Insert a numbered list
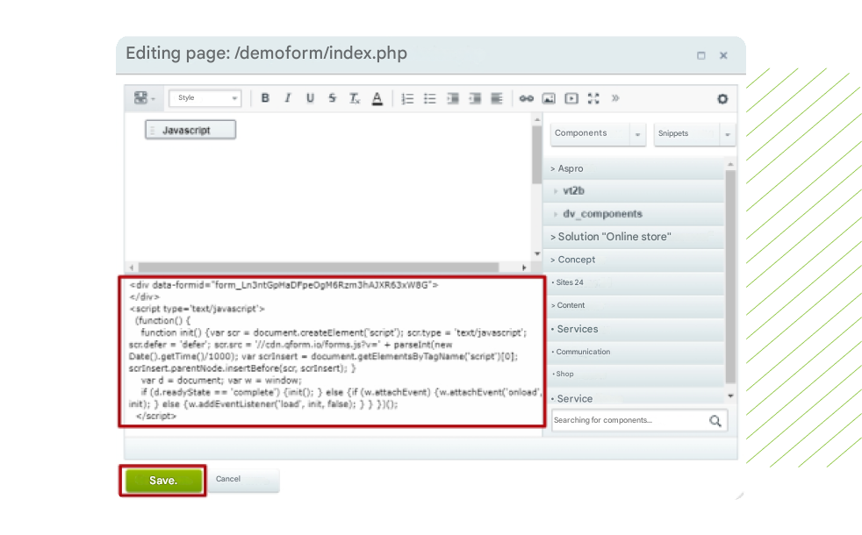The width and height of the screenshot is (862, 535). (x=407, y=98)
